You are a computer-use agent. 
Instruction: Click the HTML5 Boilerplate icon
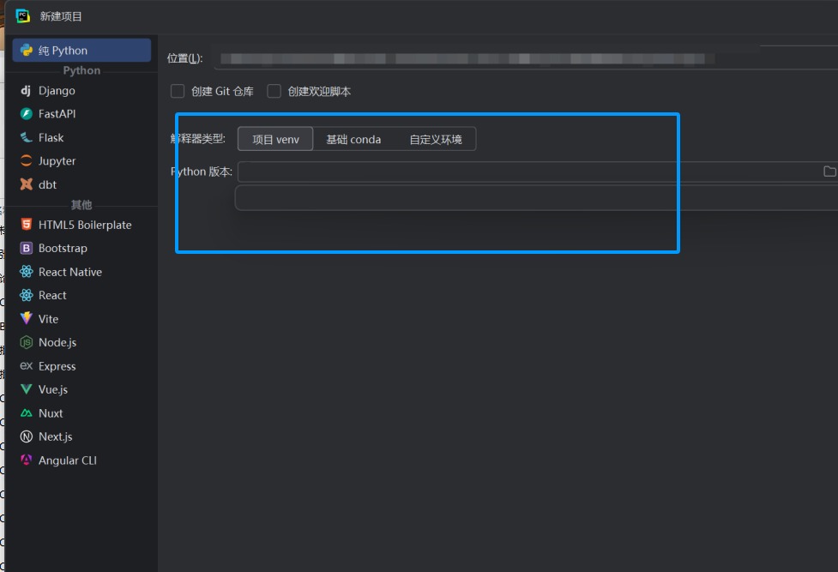[27, 225]
